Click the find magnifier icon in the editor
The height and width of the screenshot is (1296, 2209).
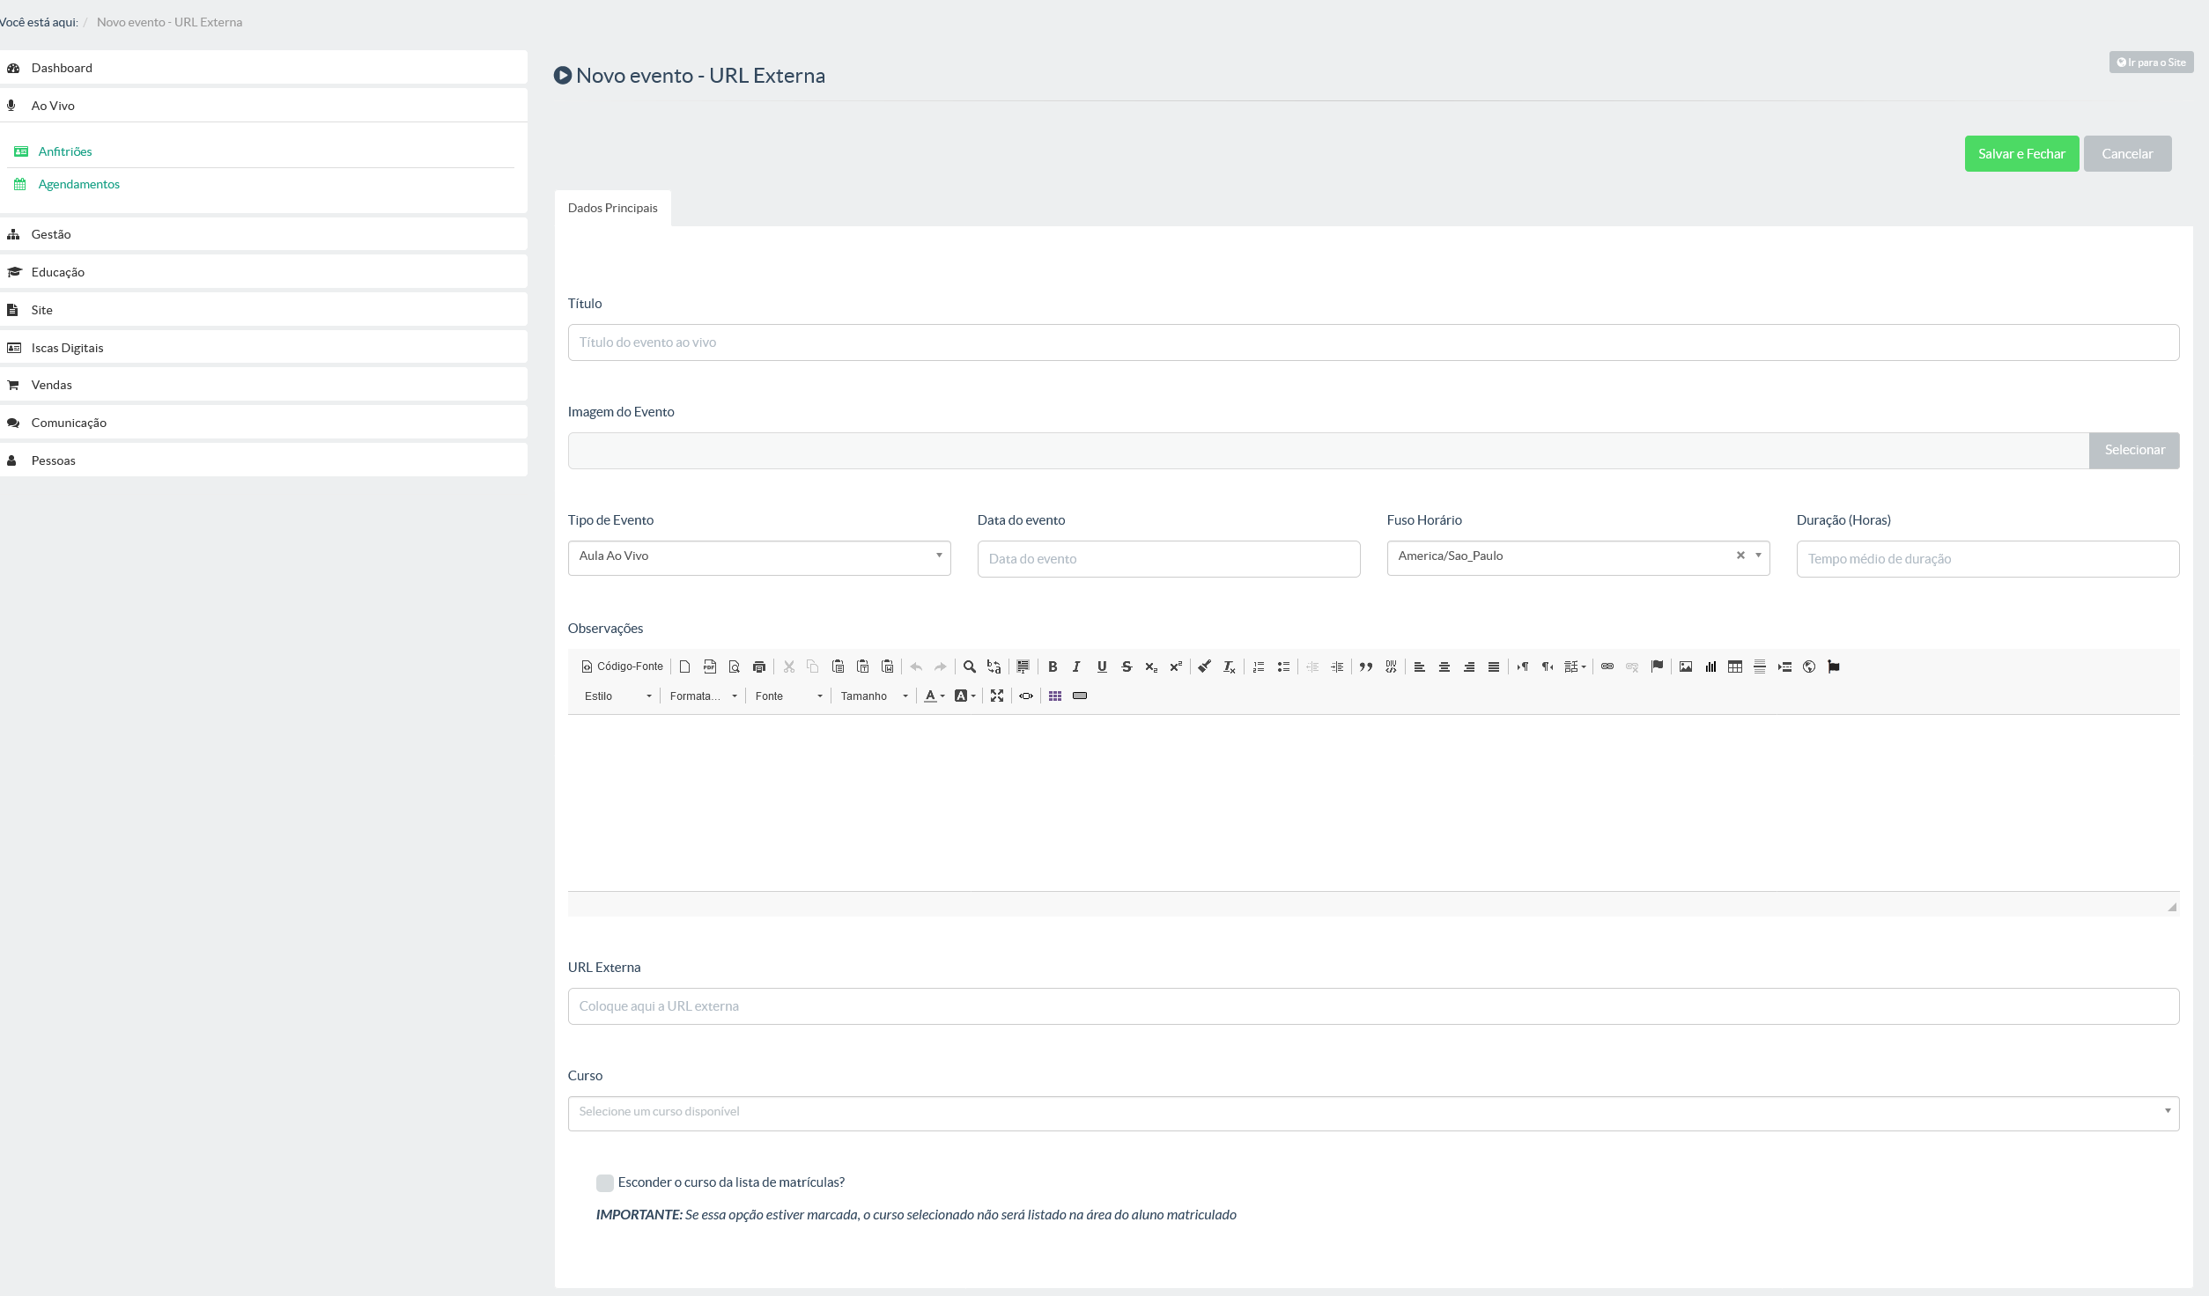(970, 666)
